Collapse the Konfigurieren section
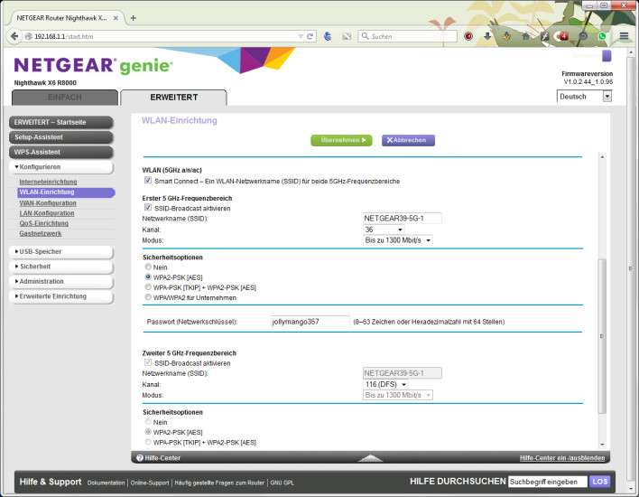This screenshot has width=639, height=497. pyautogui.click(x=61, y=167)
